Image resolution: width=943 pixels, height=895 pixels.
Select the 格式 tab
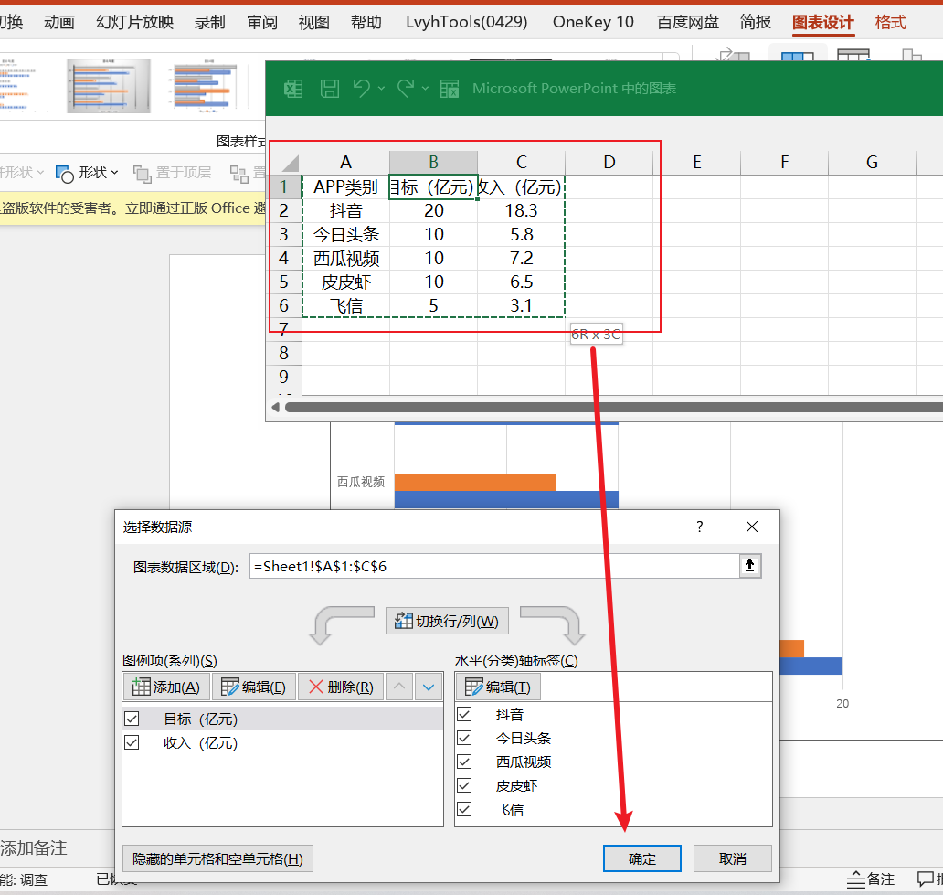pyautogui.click(x=891, y=22)
